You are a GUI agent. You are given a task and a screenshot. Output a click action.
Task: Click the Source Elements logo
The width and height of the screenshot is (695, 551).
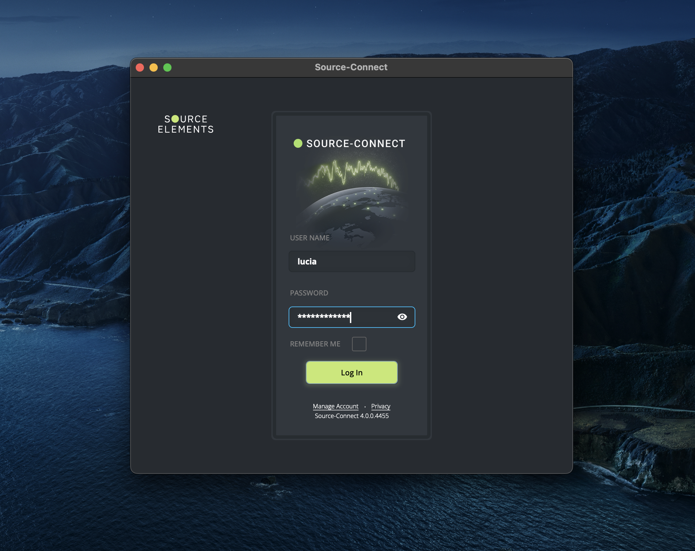tap(186, 124)
